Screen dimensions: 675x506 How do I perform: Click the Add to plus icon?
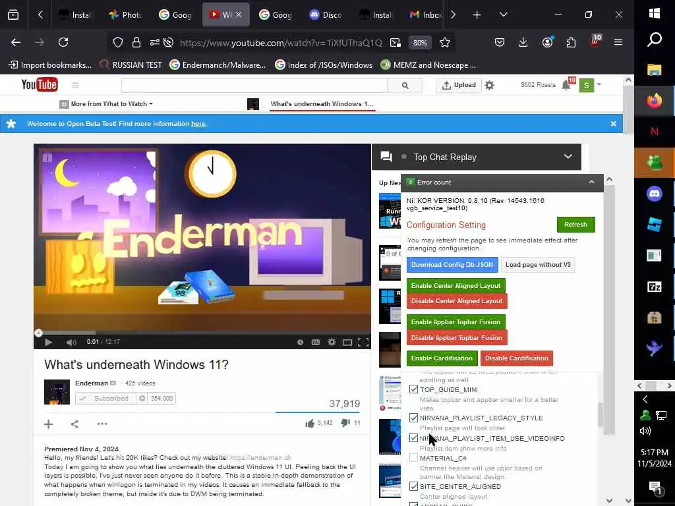(x=48, y=424)
